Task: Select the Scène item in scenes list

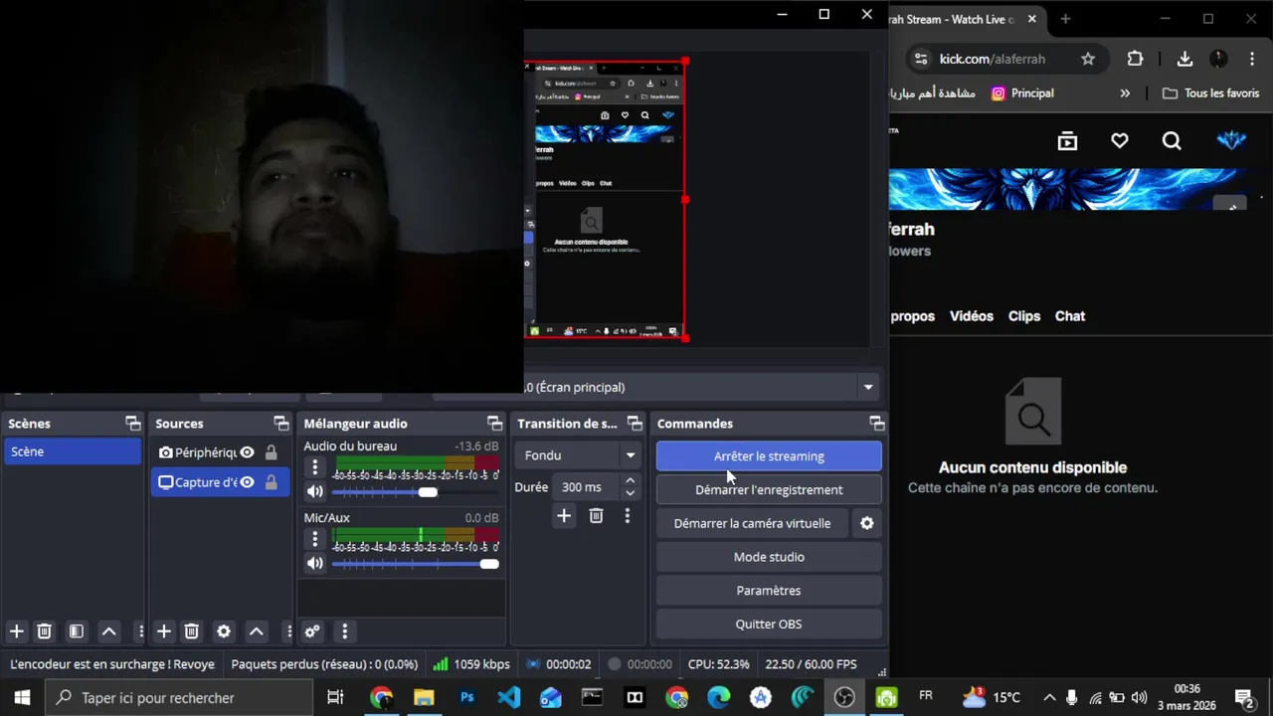Action: click(x=72, y=451)
